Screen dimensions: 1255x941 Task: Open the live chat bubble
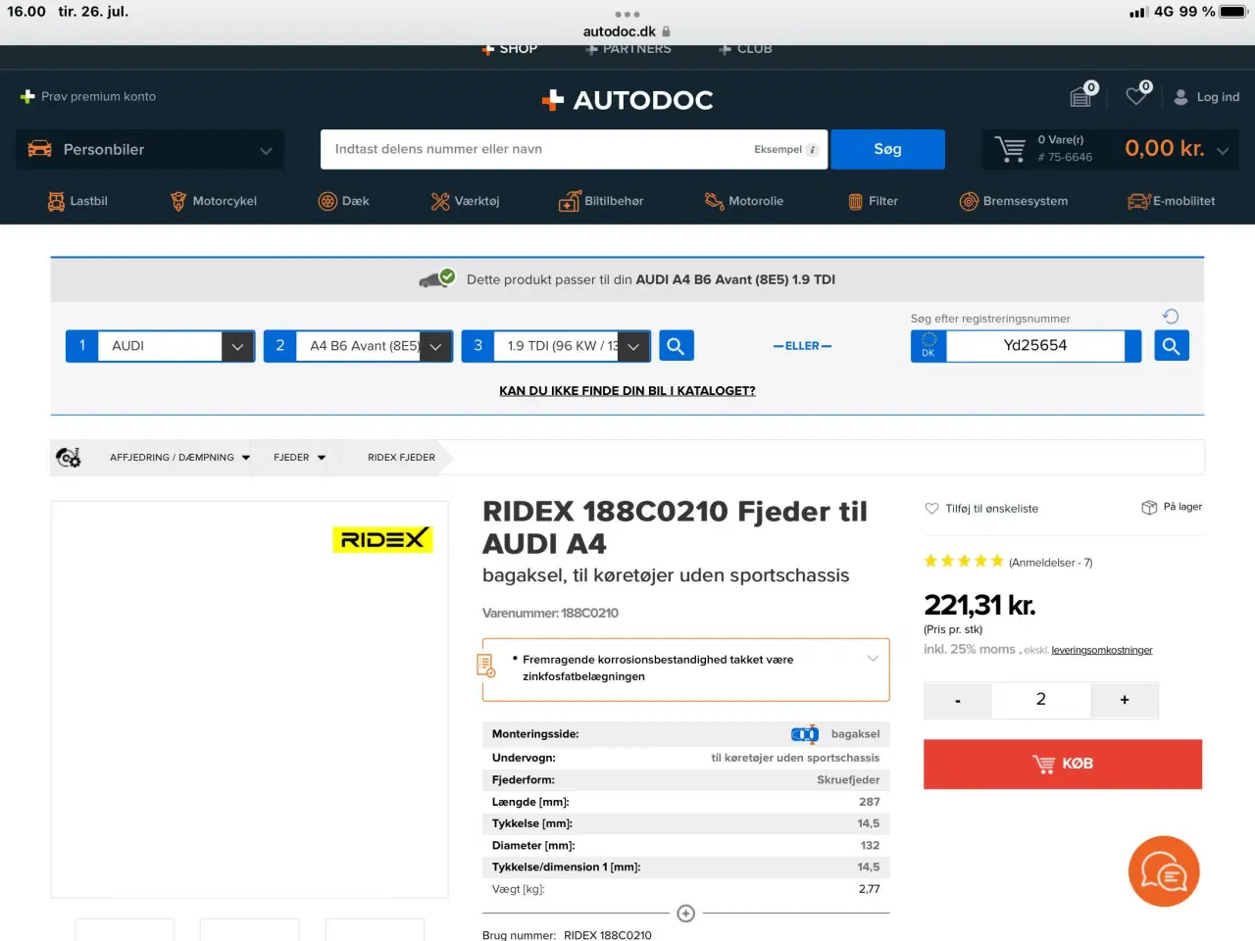pyautogui.click(x=1164, y=871)
